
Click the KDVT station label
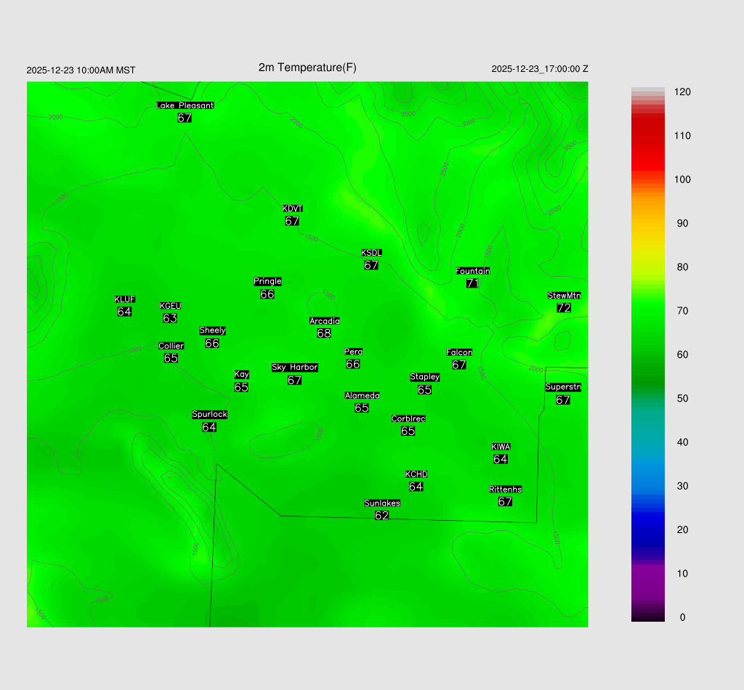point(292,209)
